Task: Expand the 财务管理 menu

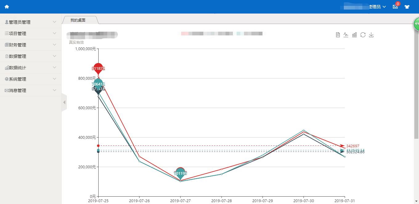Action: [x=31, y=45]
